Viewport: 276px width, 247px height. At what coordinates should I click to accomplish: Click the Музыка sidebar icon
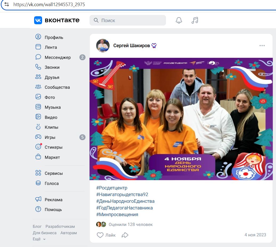[x=38, y=107]
